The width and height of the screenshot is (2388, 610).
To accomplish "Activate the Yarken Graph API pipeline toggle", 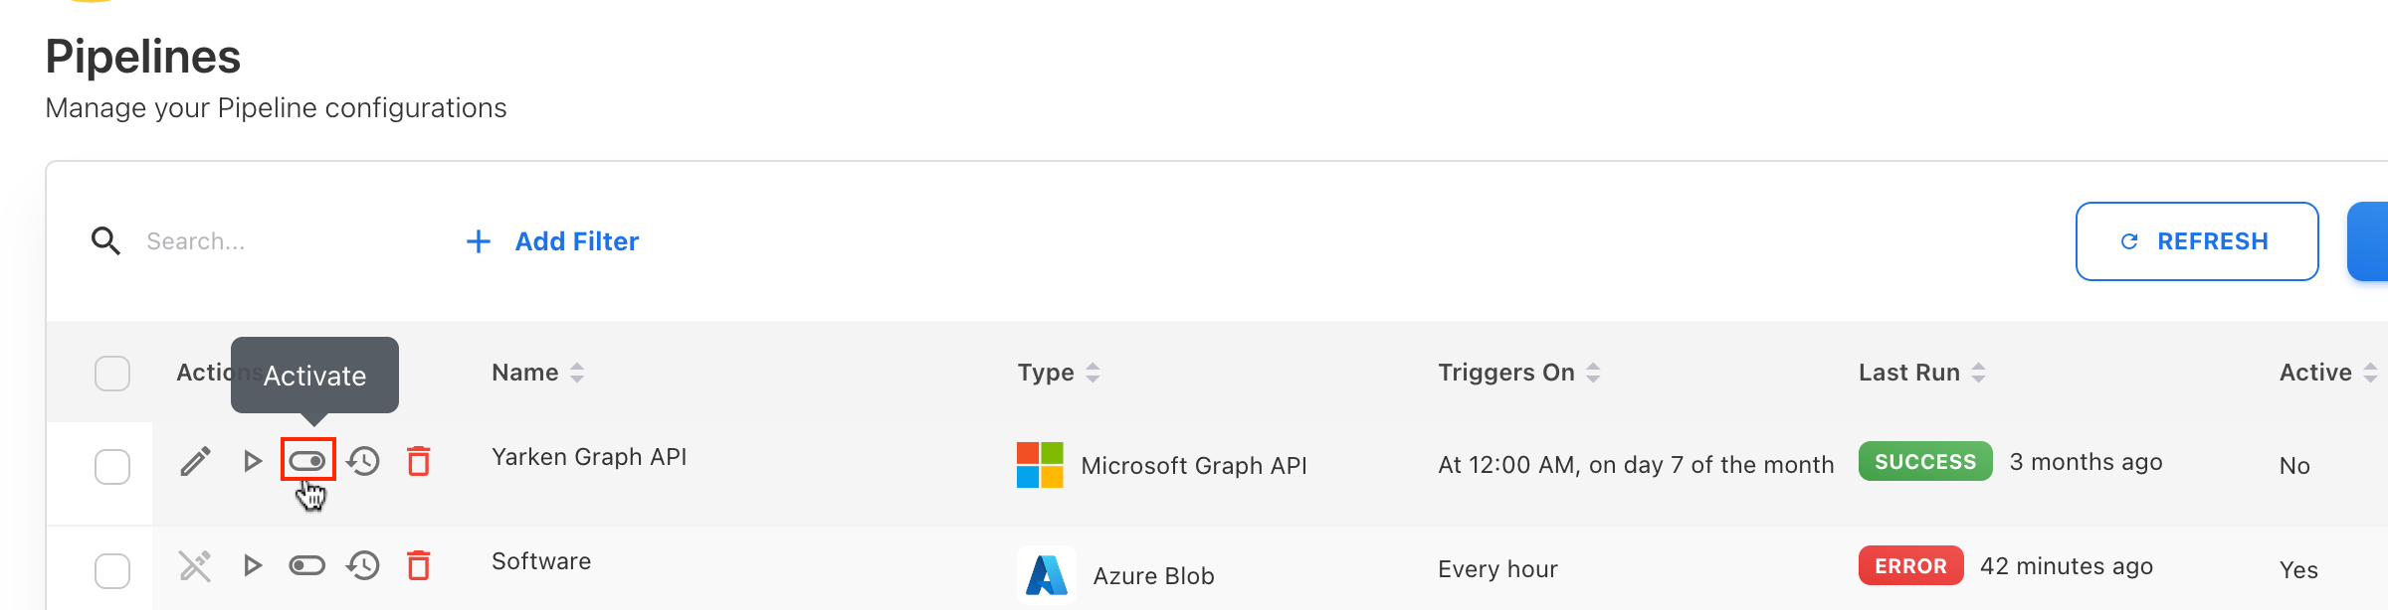I will coord(307,461).
